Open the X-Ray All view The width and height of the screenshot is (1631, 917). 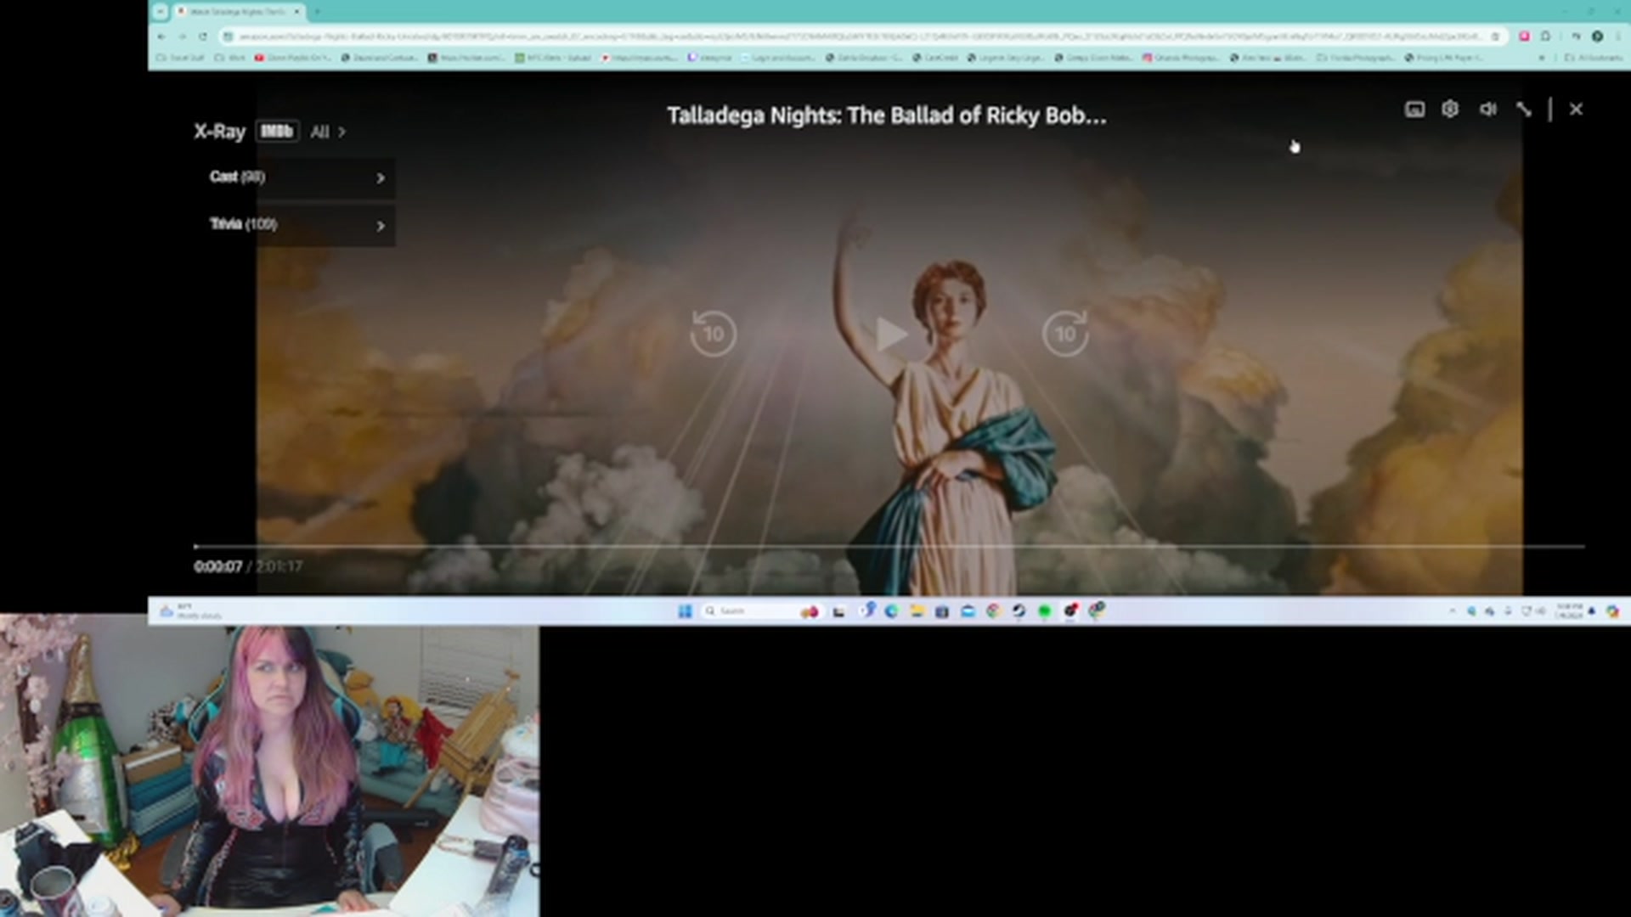[x=328, y=132]
